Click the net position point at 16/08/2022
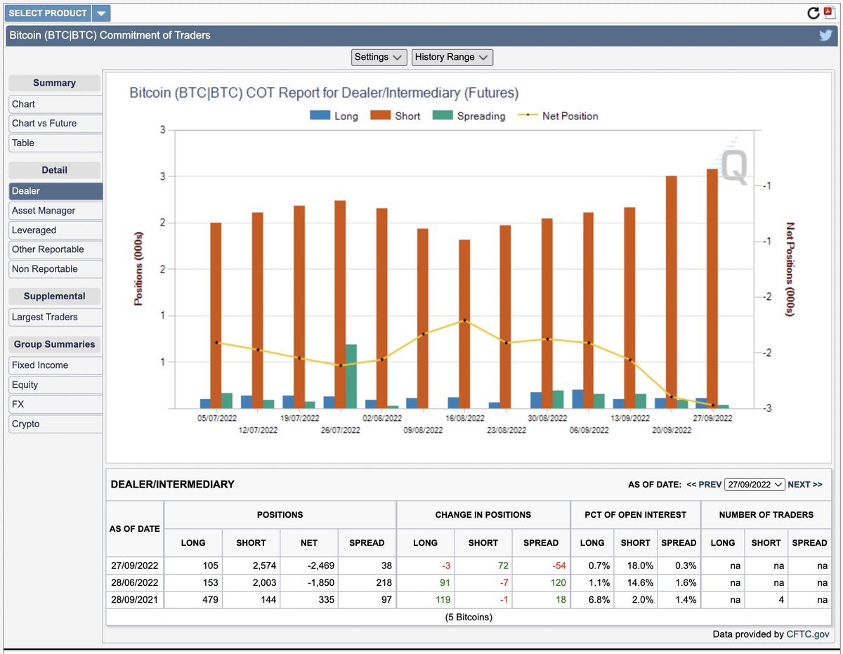The height and width of the screenshot is (654, 843). click(x=464, y=320)
